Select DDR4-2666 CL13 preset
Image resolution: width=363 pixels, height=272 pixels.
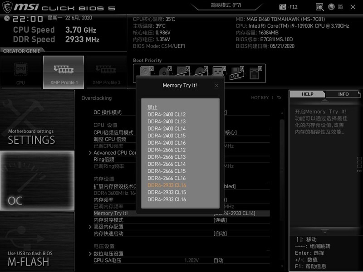(x=167, y=157)
